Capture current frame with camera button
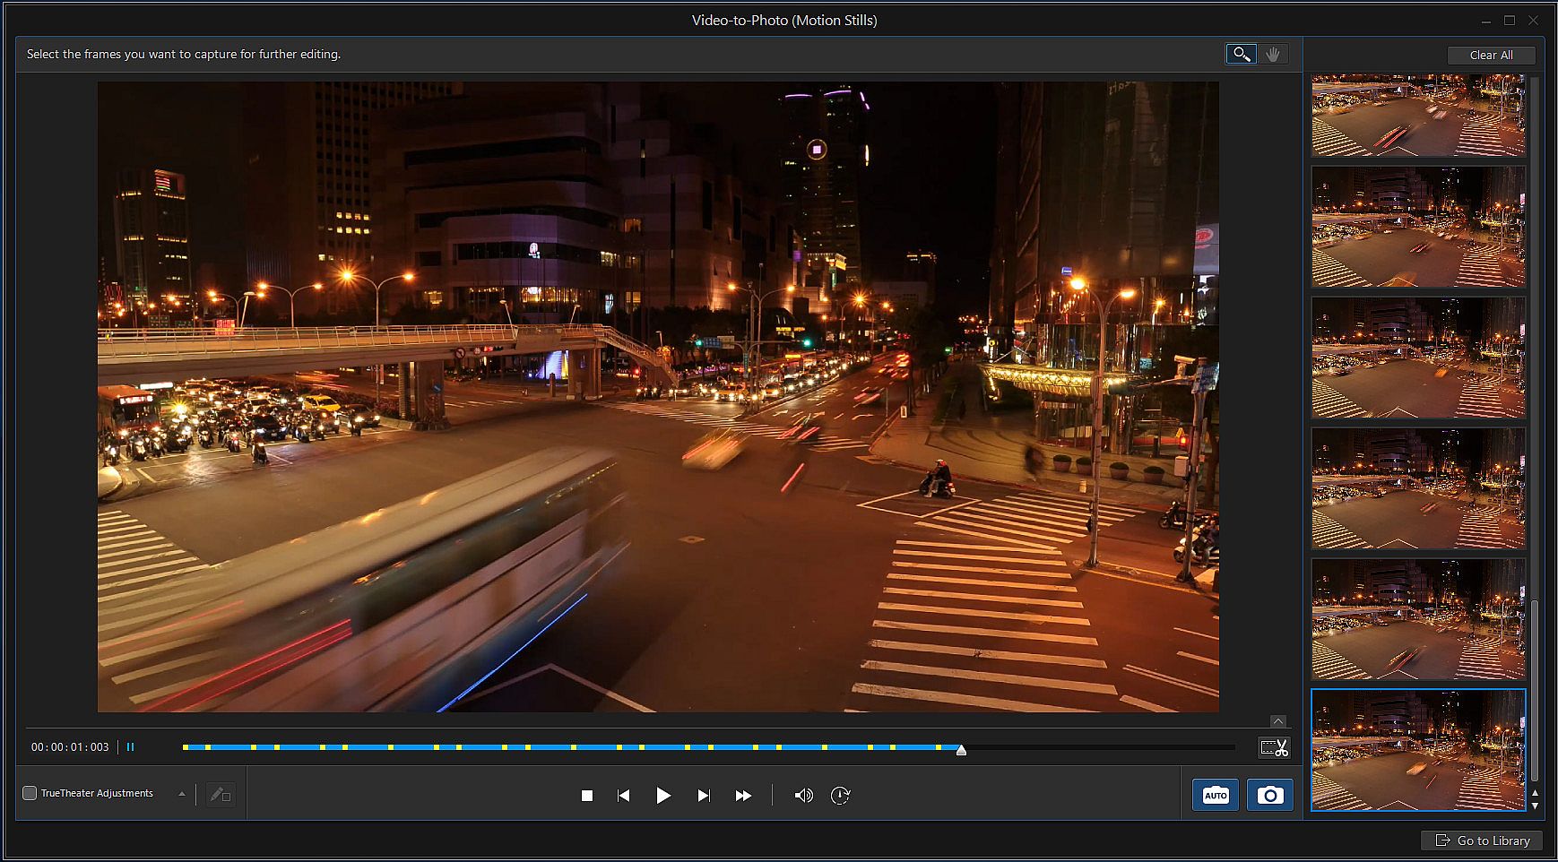 pyautogui.click(x=1269, y=795)
